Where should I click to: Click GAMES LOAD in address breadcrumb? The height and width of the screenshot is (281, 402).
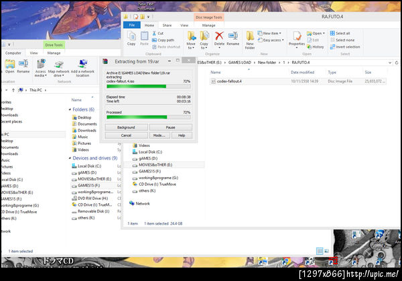pyautogui.click(x=239, y=62)
